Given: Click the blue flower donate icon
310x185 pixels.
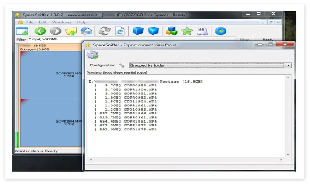Looking at the screenshot, I should pos(220,31).
